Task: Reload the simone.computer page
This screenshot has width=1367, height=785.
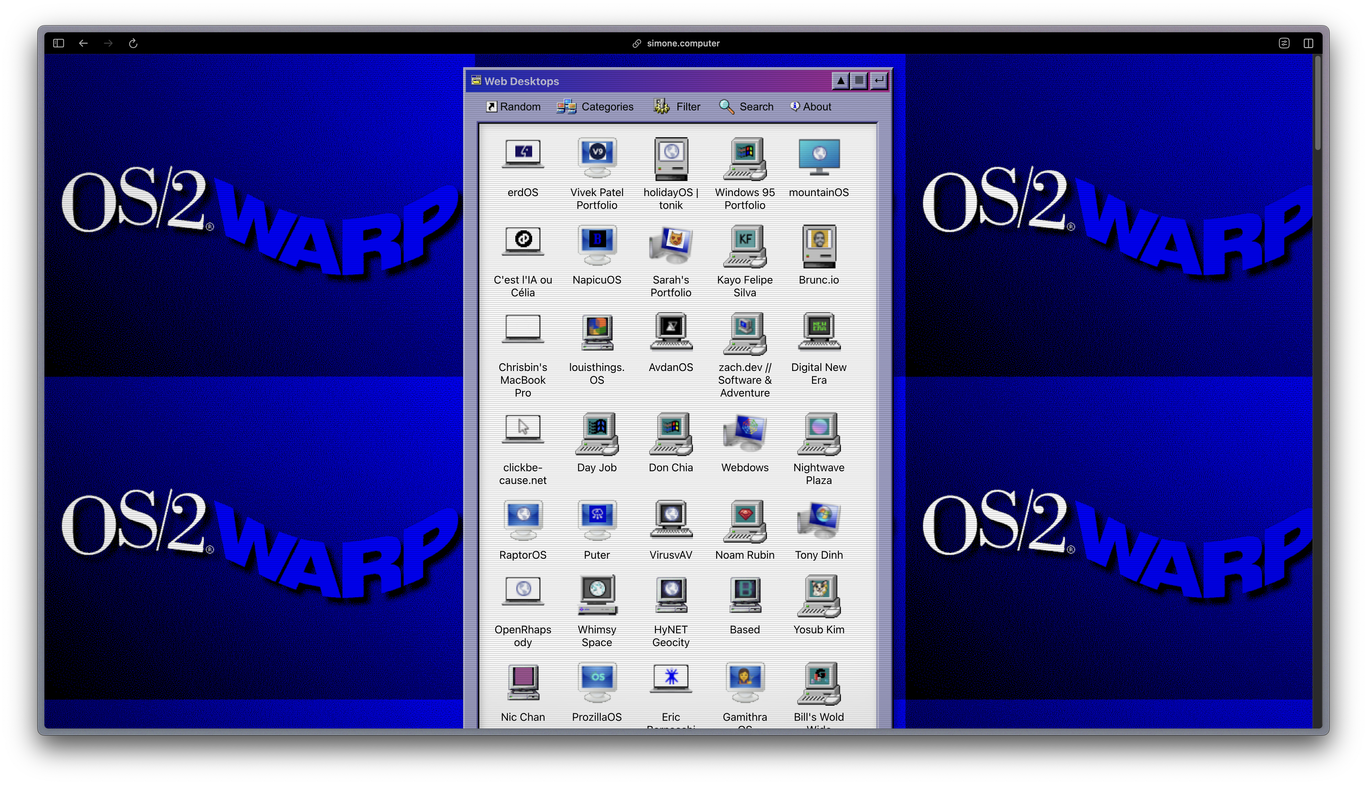Action: click(133, 43)
